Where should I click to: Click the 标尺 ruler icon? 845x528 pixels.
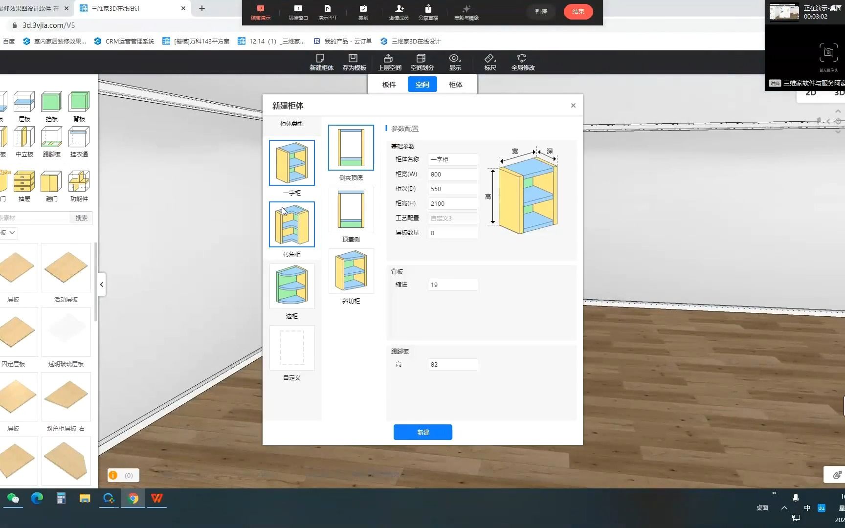coord(489,62)
